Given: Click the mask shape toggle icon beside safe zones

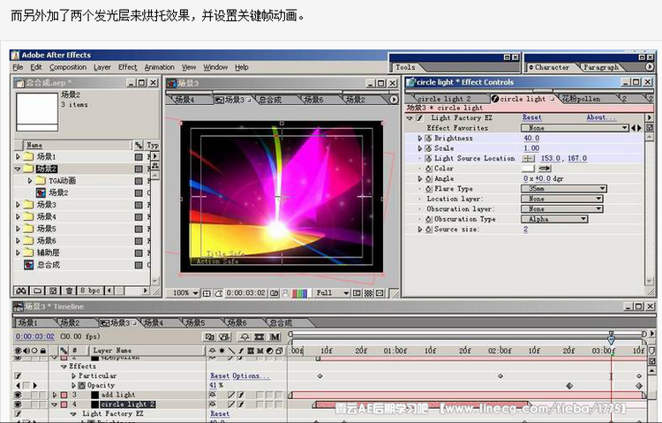Looking at the screenshot, I should click(218, 293).
